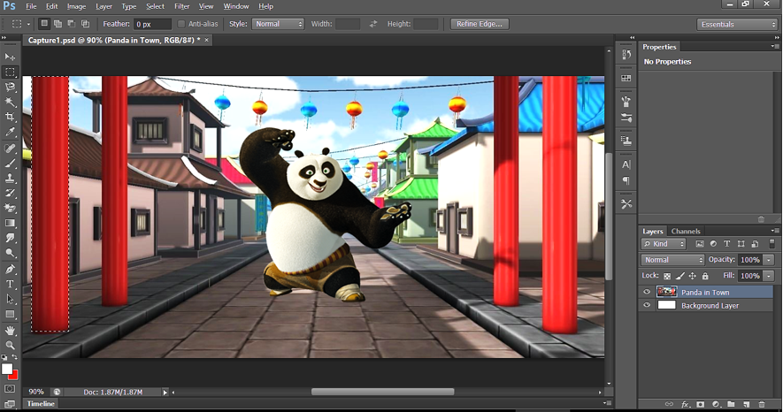Switch to the Channels tab
Viewport: 783px width, 412px height.
tap(686, 231)
